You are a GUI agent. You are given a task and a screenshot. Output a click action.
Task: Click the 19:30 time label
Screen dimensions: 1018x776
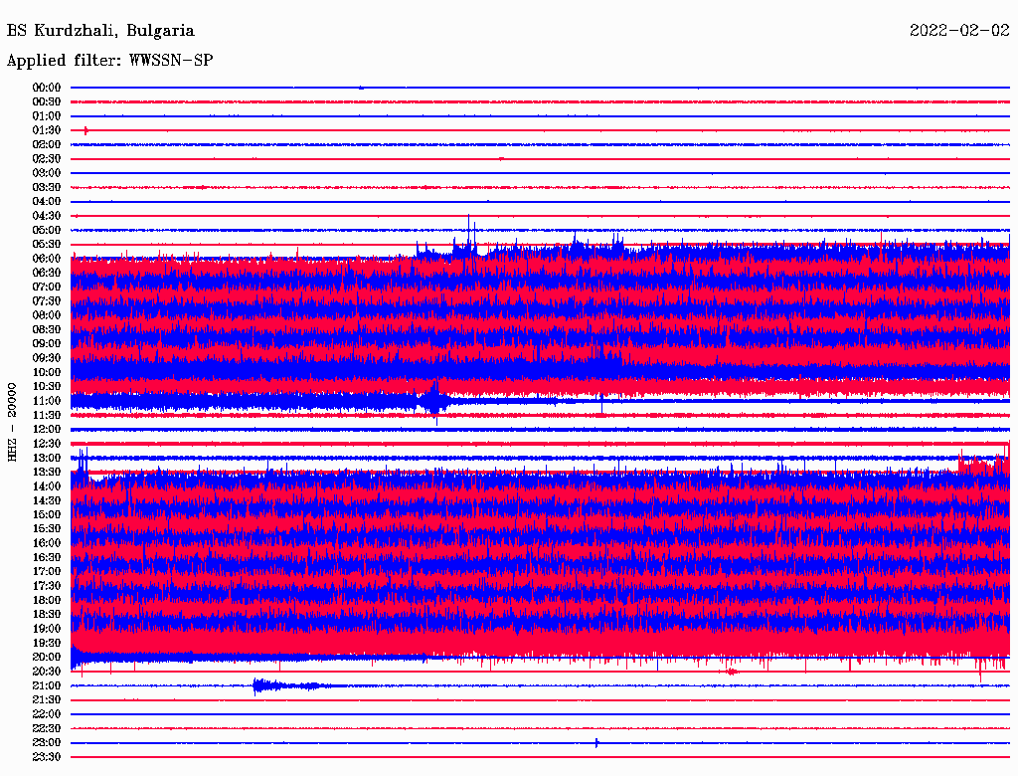tap(47, 643)
